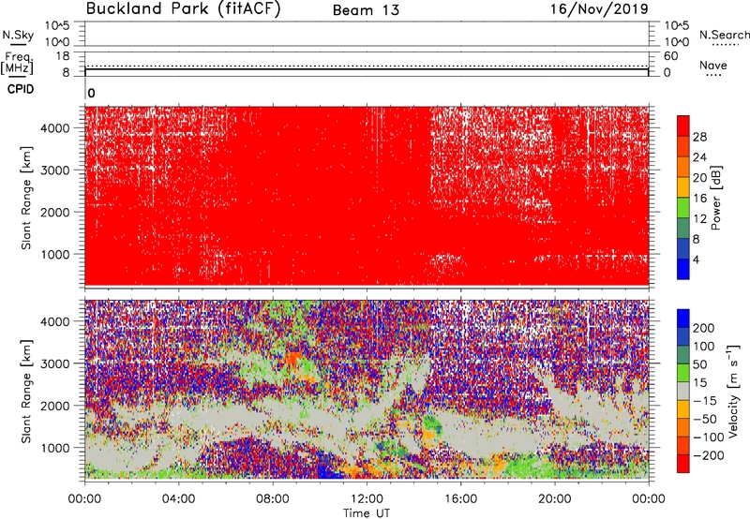The width and height of the screenshot is (750, 519).
Task: Click the "Beam 13" header text
Action: [366, 10]
